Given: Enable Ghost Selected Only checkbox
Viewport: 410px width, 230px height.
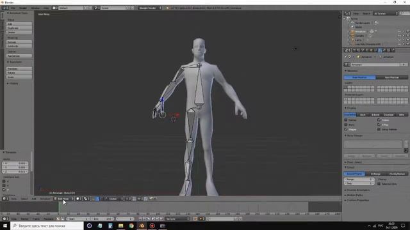Looking at the screenshot, I should (379, 184).
